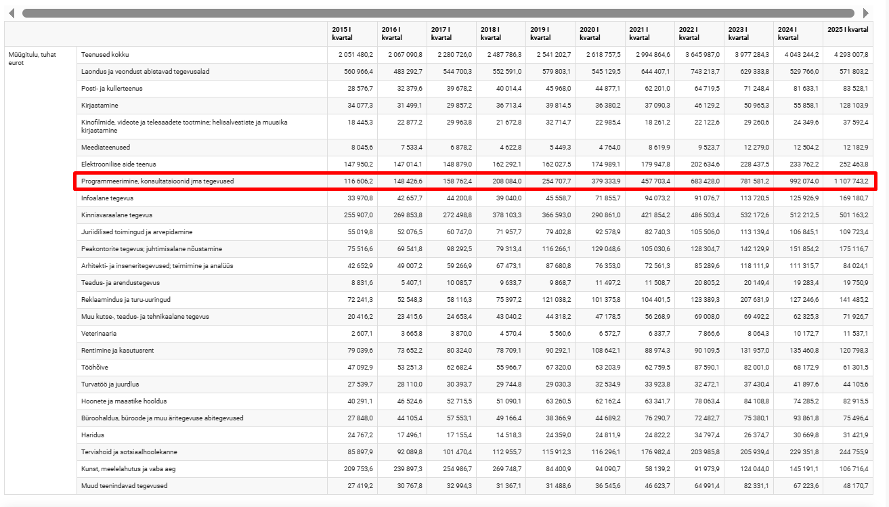Screen dimensions: 889x507
Task: Click the 'Posti- ja kullerteenus' row label
Action: coord(112,89)
